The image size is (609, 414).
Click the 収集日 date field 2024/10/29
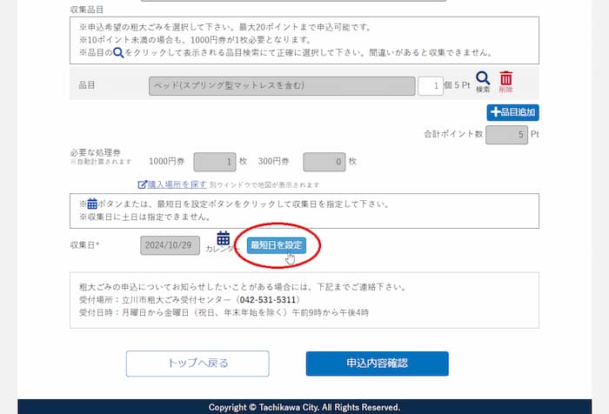[171, 245]
